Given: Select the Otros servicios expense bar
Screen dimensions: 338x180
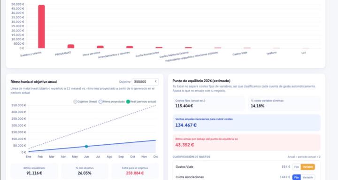Looking at the screenshot, I should click(x=100, y=47).
